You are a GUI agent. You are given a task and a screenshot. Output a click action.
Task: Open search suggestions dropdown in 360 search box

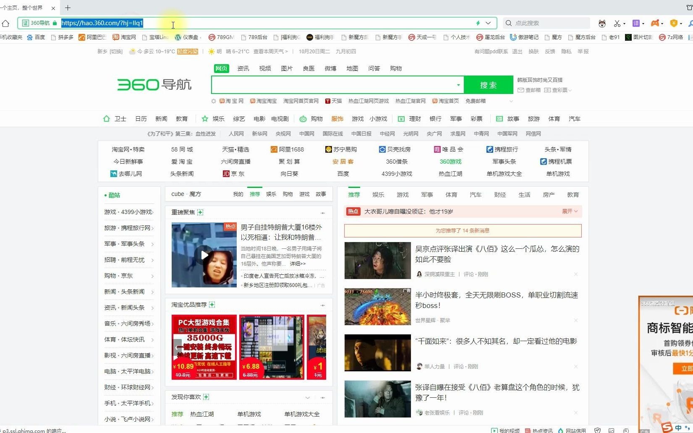[x=458, y=85]
